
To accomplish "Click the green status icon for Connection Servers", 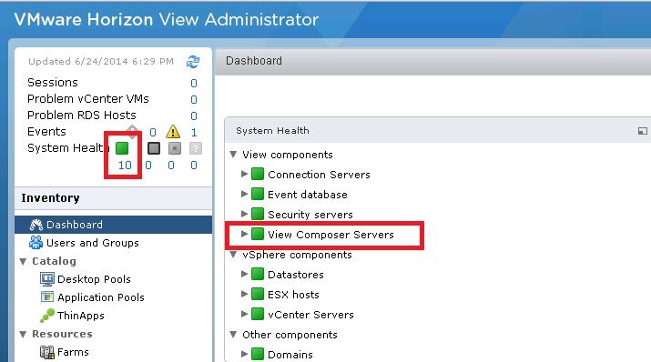I will tap(258, 174).
